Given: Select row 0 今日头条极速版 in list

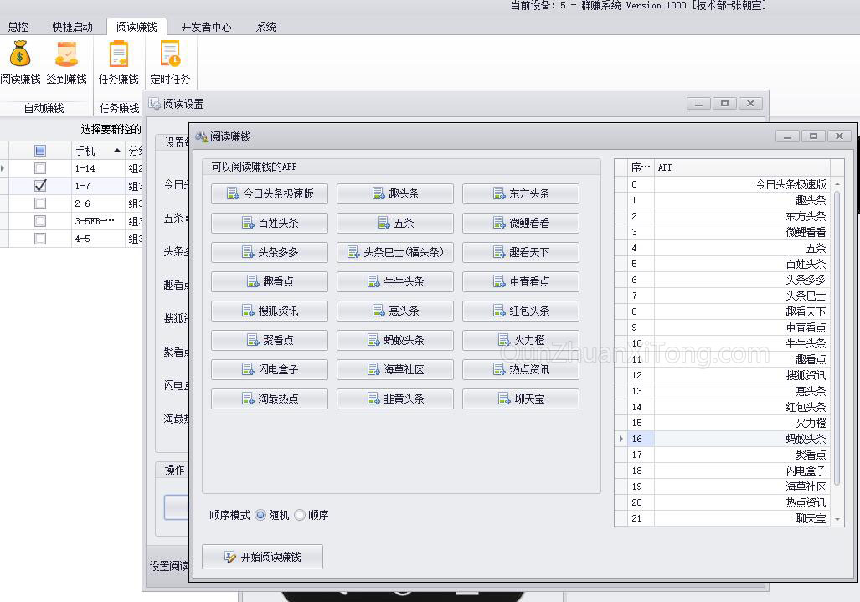Looking at the screenshot, I should [x=729, y=184].
